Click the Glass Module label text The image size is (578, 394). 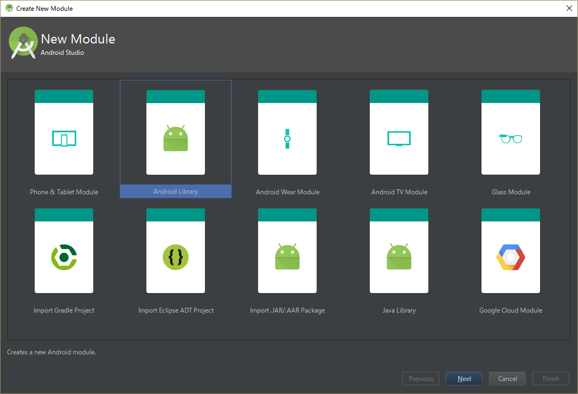[511, 192]
